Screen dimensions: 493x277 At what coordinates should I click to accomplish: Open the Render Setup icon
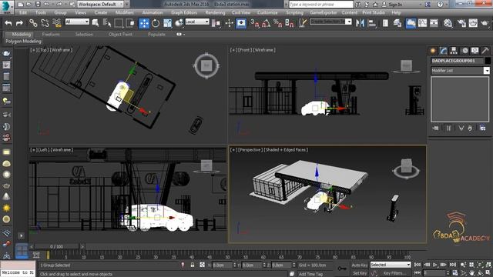coord(461,23)
